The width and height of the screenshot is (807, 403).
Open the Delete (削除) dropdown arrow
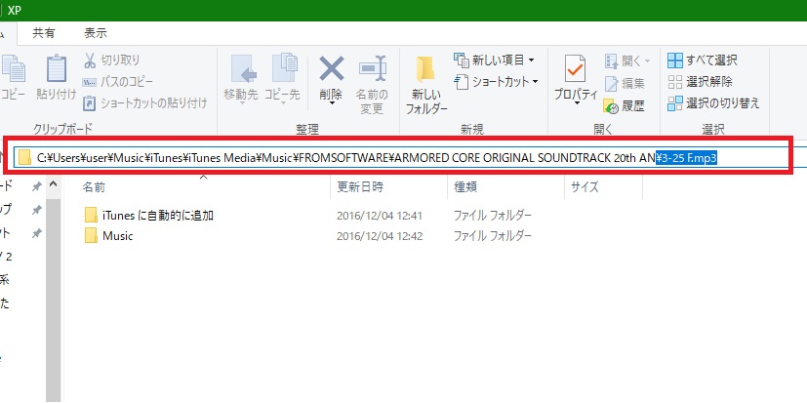332,102
